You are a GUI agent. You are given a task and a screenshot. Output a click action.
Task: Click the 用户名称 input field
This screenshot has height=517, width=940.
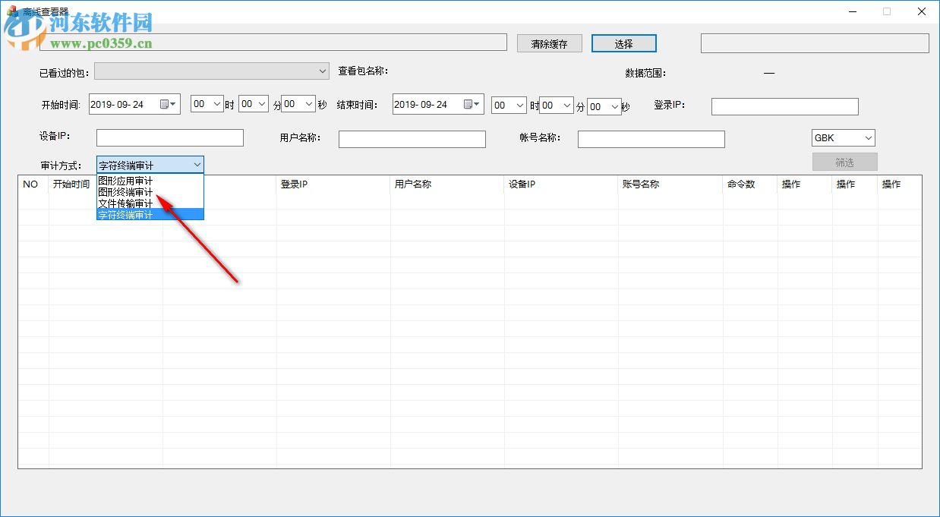412,139
